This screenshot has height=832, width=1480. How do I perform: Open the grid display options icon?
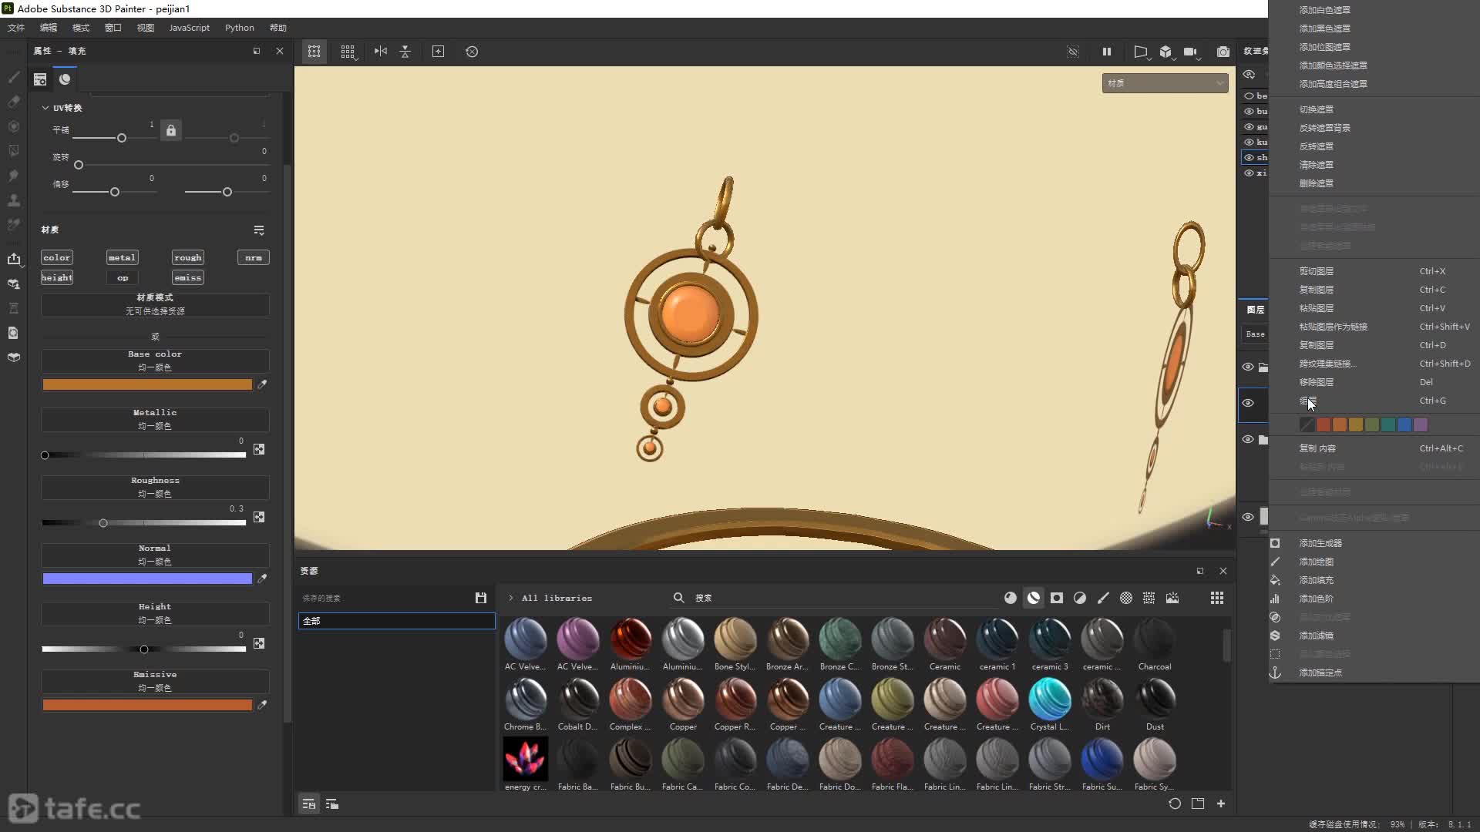(348, 52)
